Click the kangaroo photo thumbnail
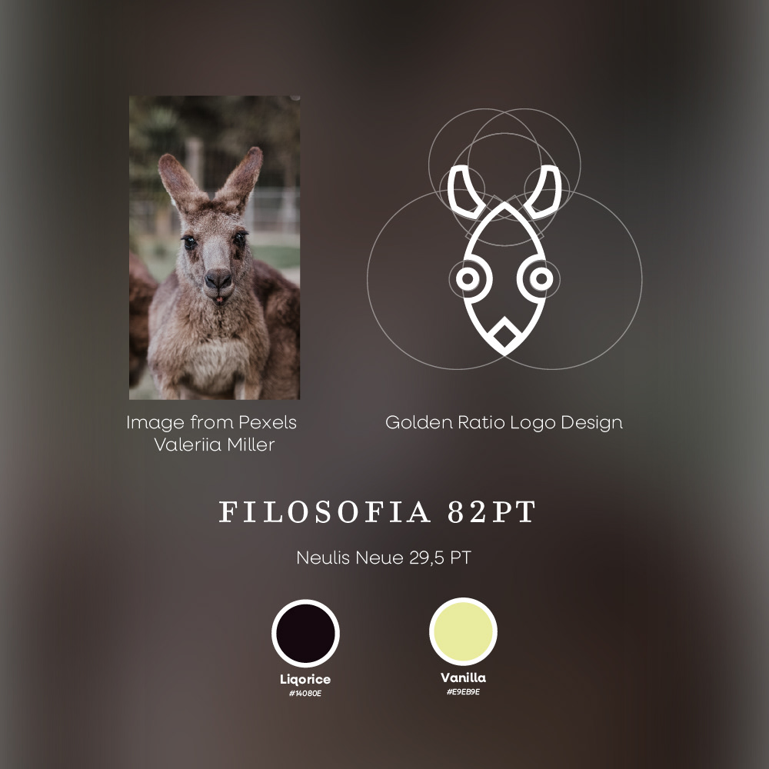The height and width of the screenshot is (769, 769). [x=215, y=247]
